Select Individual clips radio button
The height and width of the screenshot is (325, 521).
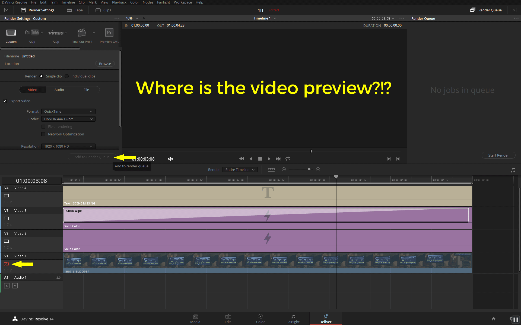click(x=67, y=76)
